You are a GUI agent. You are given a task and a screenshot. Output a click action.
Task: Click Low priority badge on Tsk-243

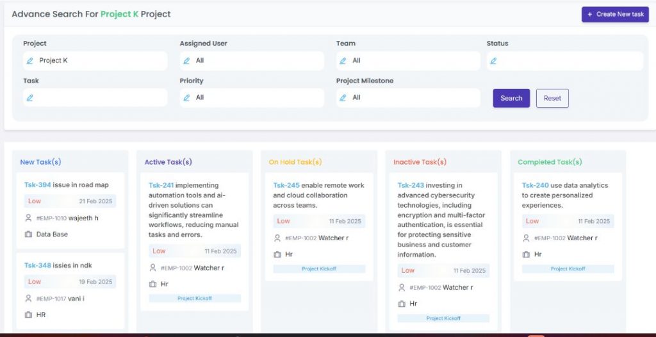(x=408, y=270)
